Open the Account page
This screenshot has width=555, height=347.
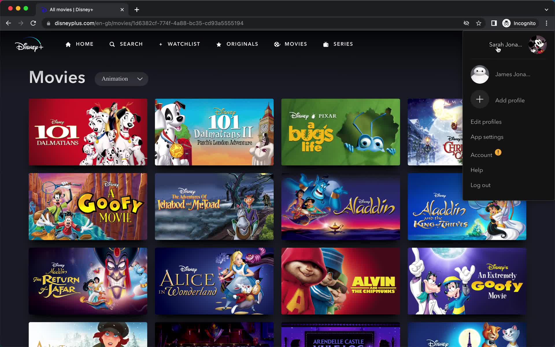click(481, 155)
